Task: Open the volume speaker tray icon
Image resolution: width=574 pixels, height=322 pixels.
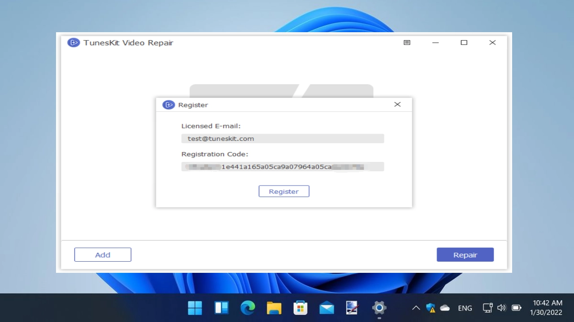Action: point(501,308)
